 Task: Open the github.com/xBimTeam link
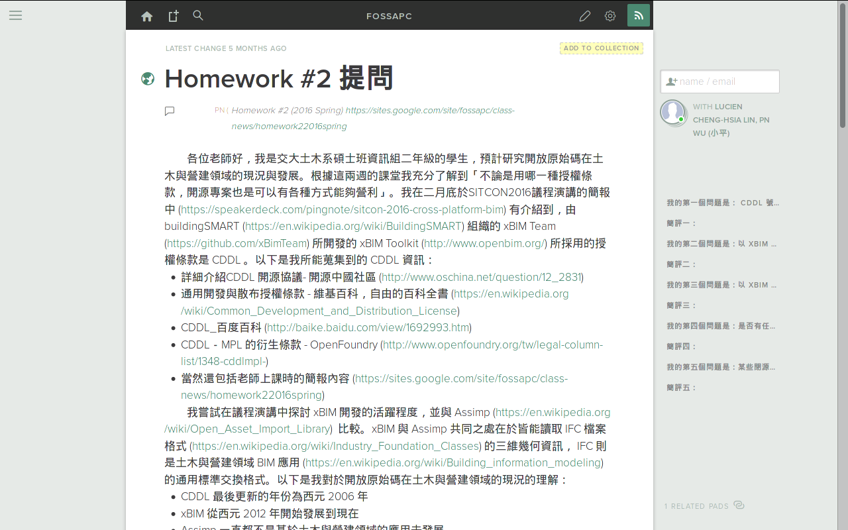pyautogui.click(x=237, y=243)
